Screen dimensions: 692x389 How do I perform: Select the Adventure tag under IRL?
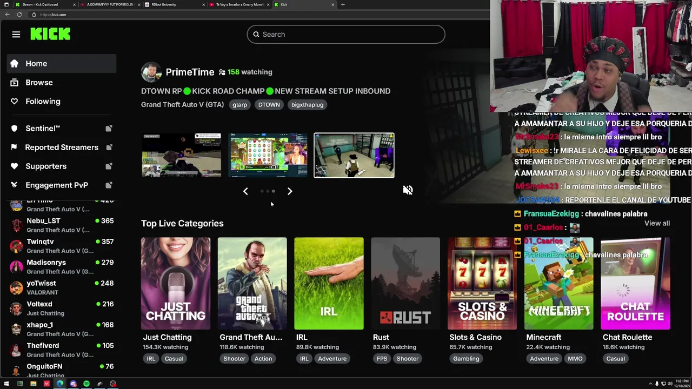coord(332,359)
